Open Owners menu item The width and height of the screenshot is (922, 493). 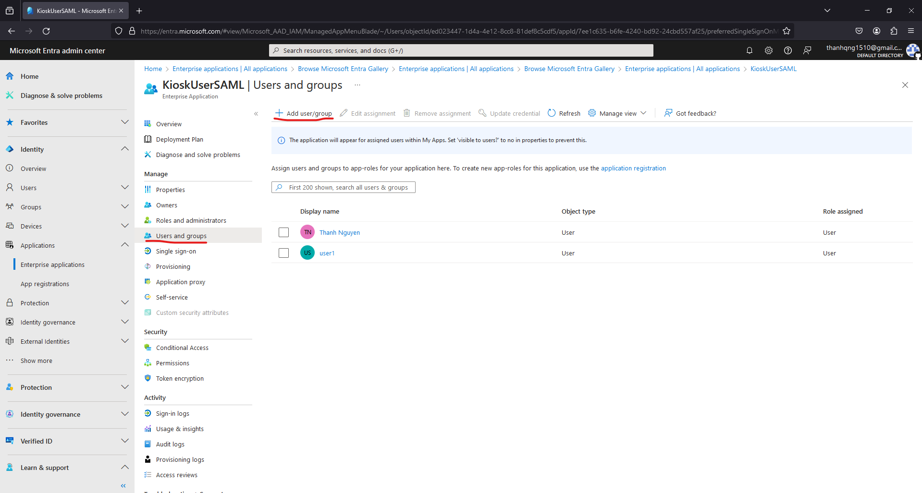pos(166,205)
